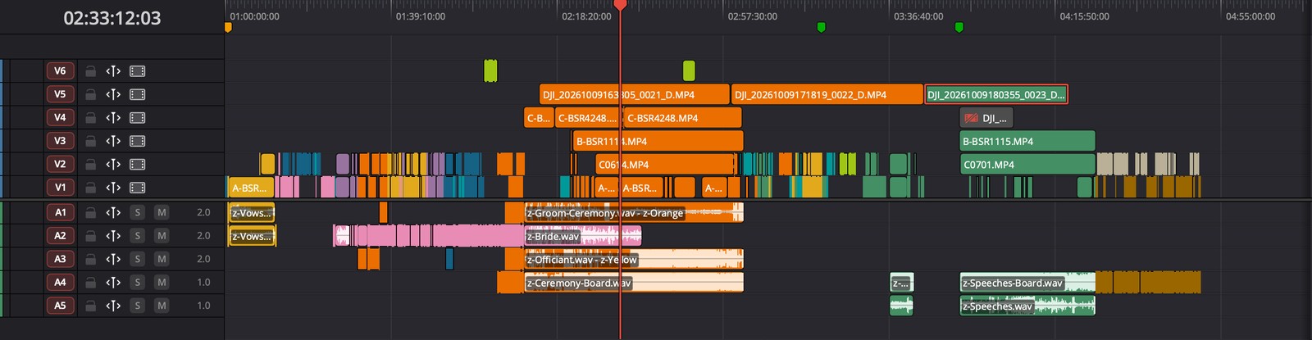Disable video track V2 with filmstrip icon
This screenshot has width=1312, height=340.
click(x=138, y=165)
